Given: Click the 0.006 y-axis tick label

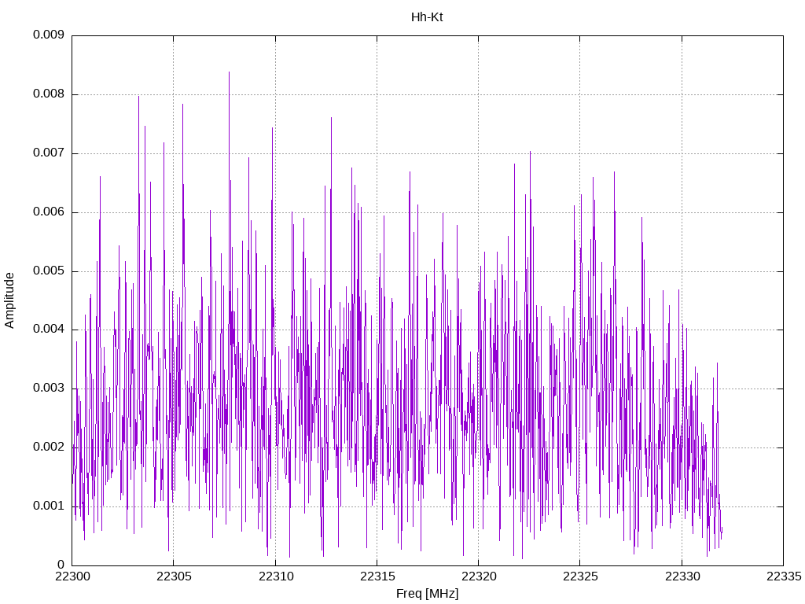Looking at the screenshot, I should point(49,212).
